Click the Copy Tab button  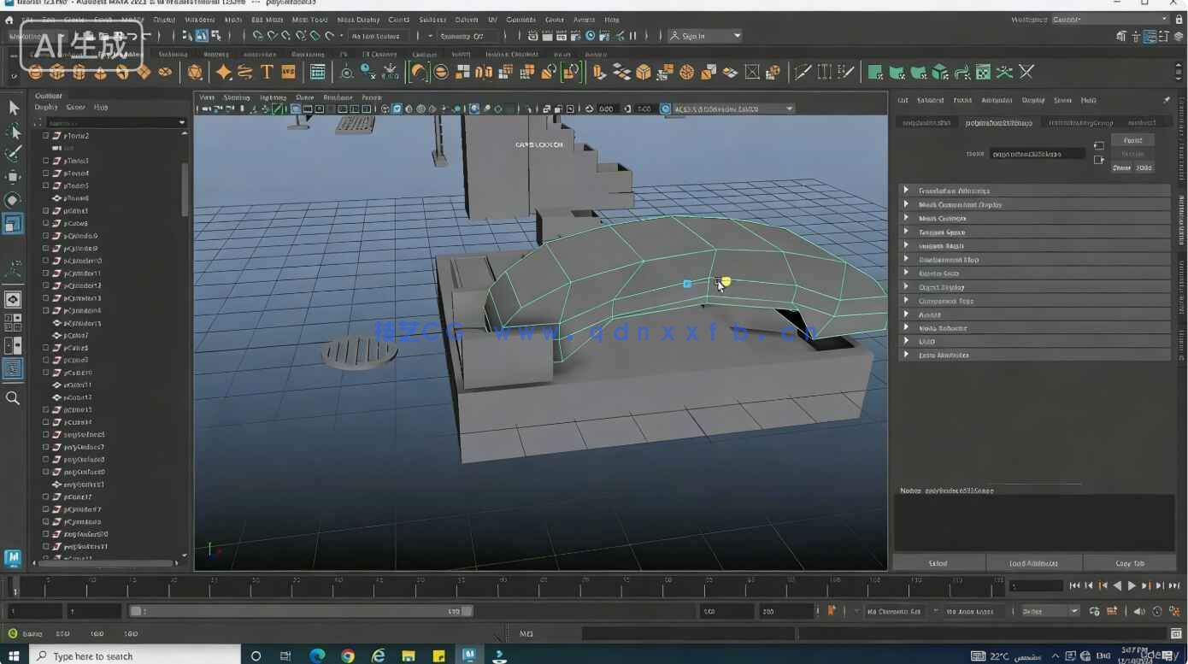point(1129,563)
